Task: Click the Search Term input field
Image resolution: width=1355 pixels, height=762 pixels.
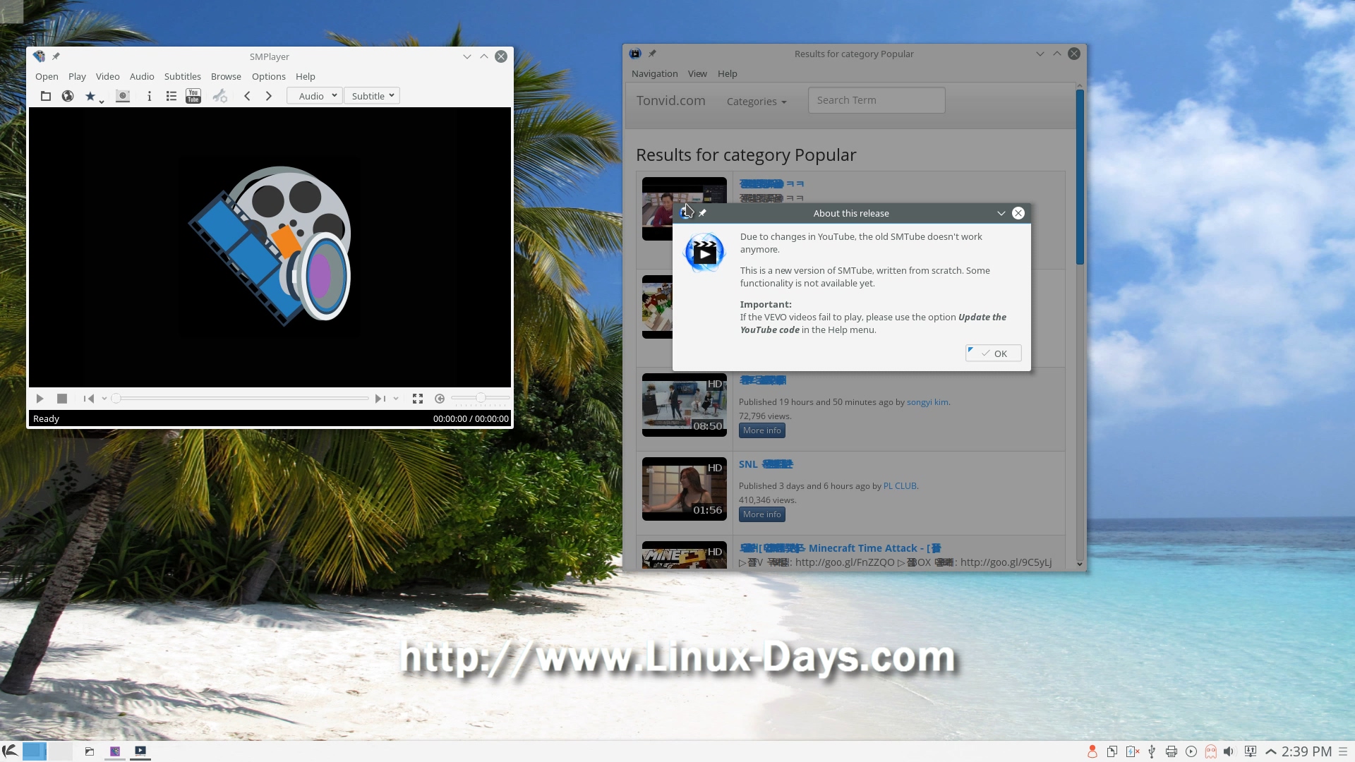Action: point(877,100)
